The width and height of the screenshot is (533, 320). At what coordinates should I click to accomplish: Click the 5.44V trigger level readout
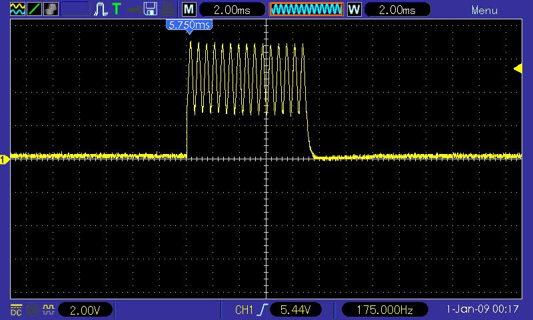coord(295,310)
